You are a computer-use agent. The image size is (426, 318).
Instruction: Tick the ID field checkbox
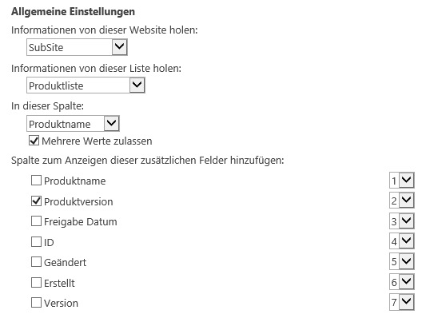point(36,241)
